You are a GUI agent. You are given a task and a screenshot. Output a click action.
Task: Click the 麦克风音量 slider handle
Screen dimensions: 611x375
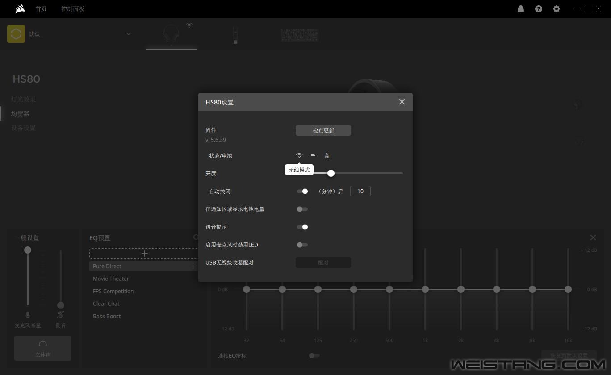28,250
